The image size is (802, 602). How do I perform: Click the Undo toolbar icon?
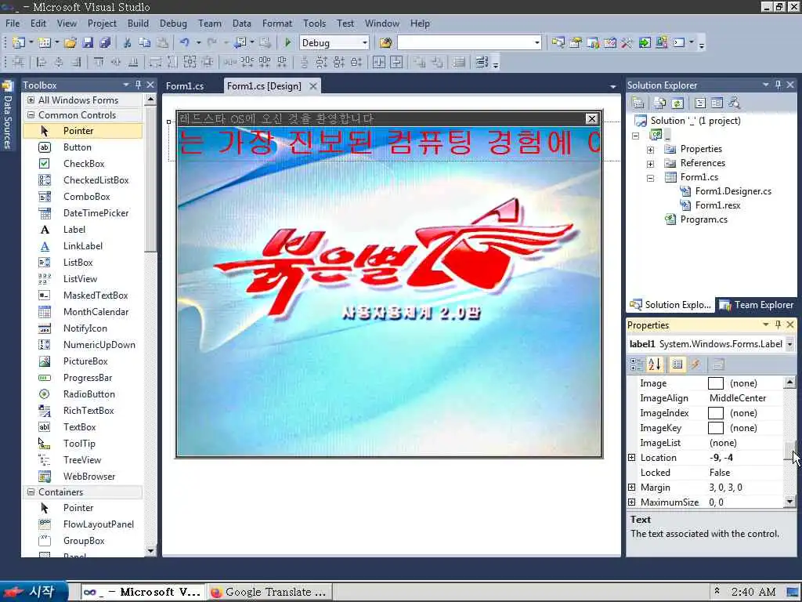(x=185, y=42)
